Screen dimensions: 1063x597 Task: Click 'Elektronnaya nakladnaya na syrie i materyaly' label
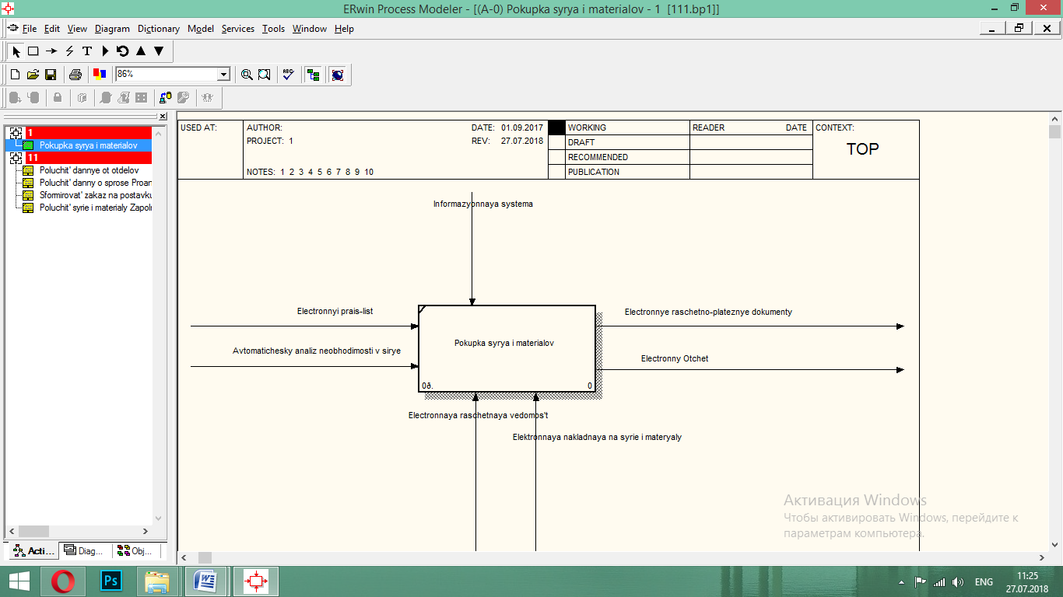click(x=597, y=437)
